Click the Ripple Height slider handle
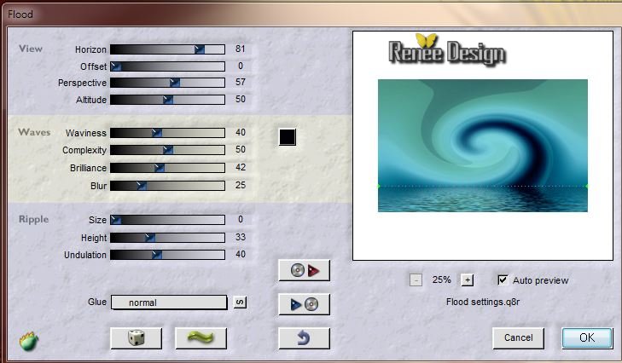Viewport: 622px width, 363px height. coord(149,238)
